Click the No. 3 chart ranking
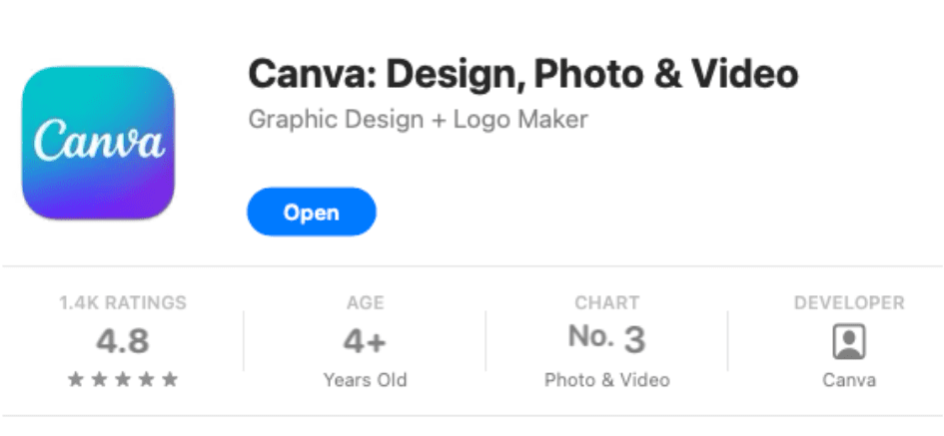 pyautogui.click(x=607, y=338)
